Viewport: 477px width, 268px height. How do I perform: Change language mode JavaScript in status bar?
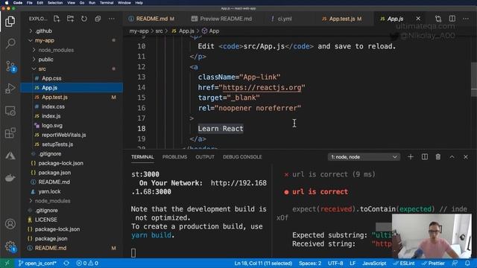pos(374,263)
